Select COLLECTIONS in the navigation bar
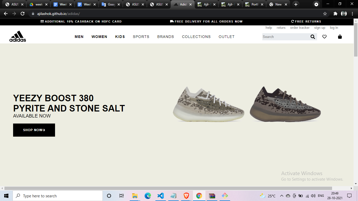The height and width of the screenshot is (201, 358). click(x=196, y=37)
